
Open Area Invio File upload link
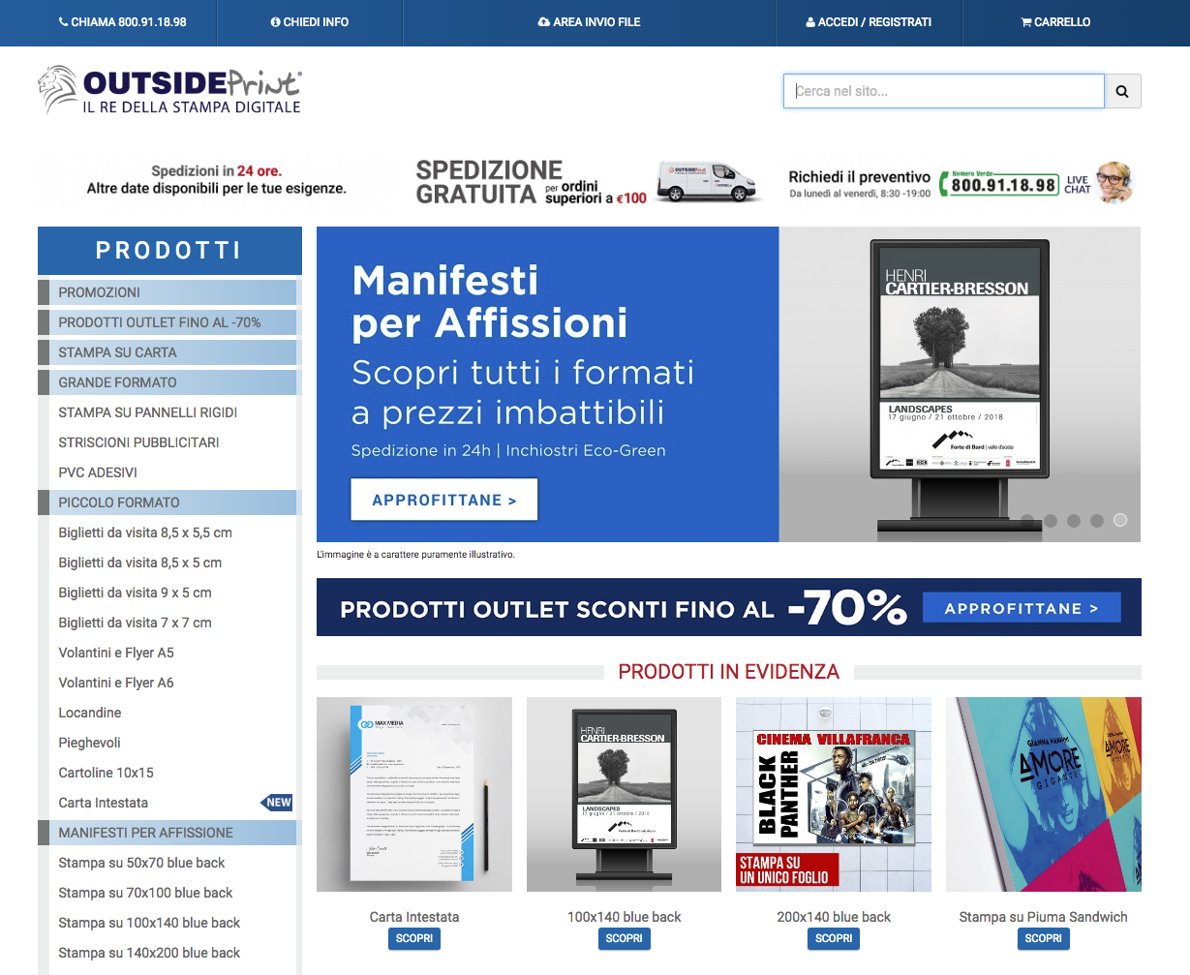589,21
